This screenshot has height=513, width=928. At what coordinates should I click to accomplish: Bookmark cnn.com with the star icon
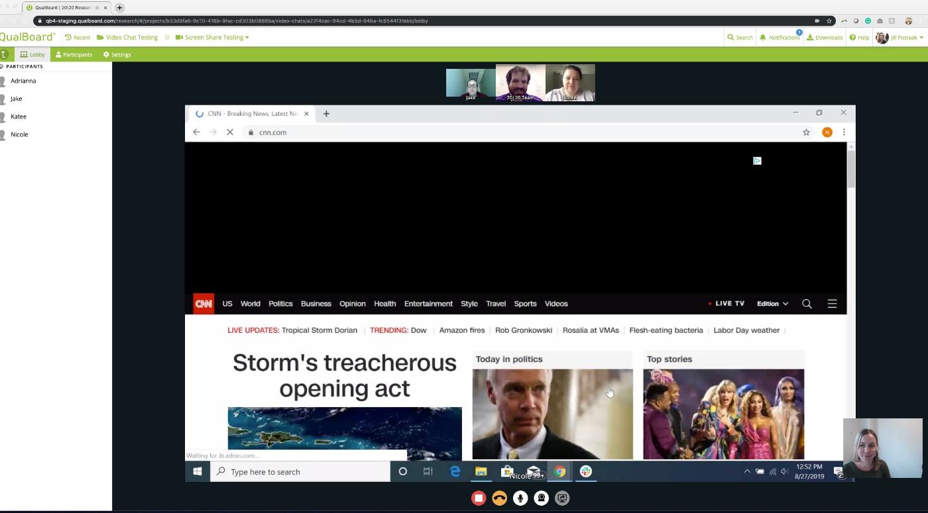(806, 132)
